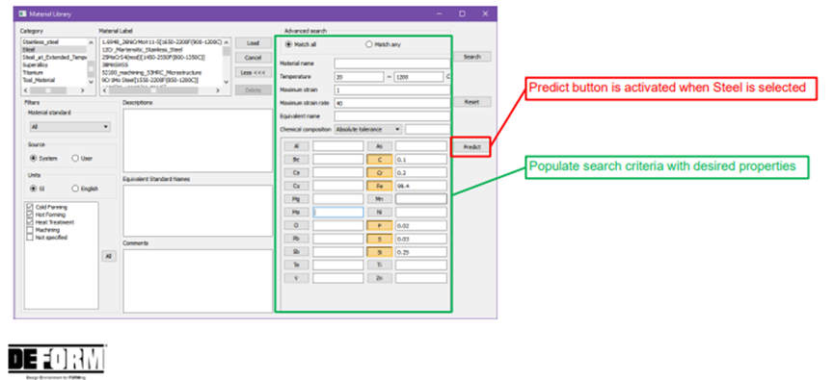Toggle the Ti element button
The height and width of the screenshot is (380, 834).
coord(379,265)
